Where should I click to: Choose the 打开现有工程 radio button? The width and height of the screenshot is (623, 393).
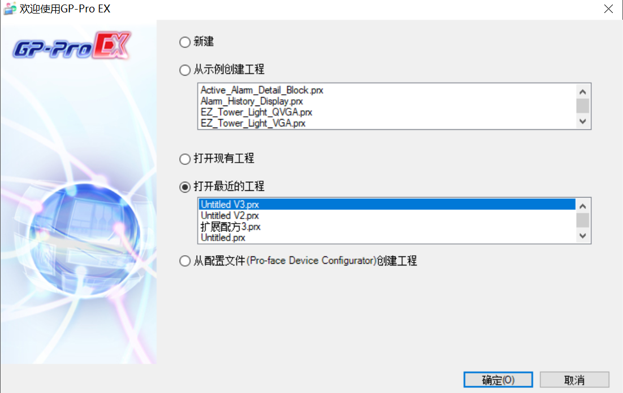coord(185,159)
